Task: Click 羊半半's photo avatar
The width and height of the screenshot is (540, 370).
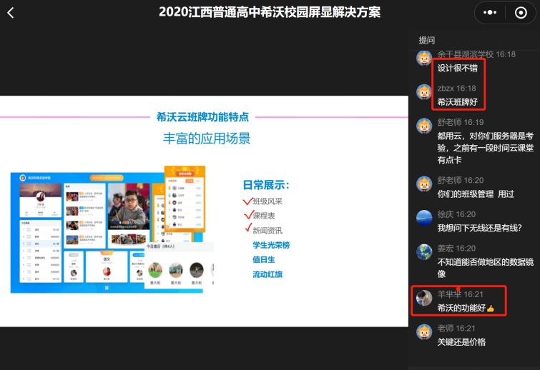Action: (424, 297)
